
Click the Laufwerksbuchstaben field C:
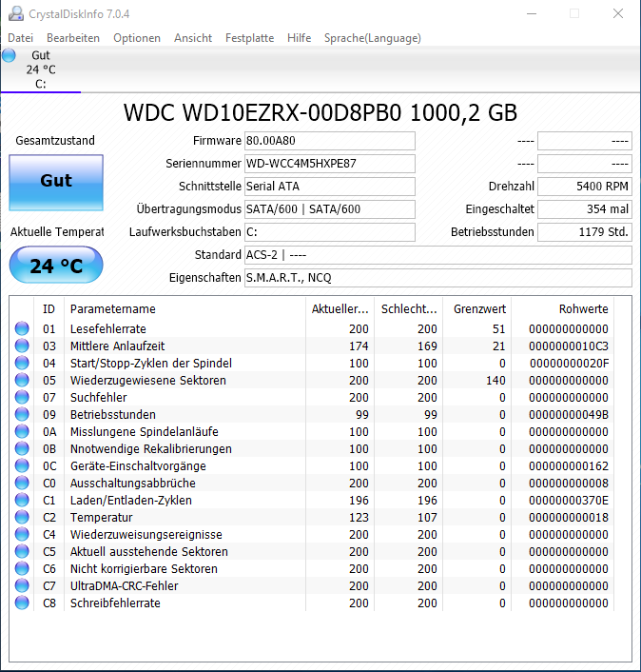pos(330,232)
